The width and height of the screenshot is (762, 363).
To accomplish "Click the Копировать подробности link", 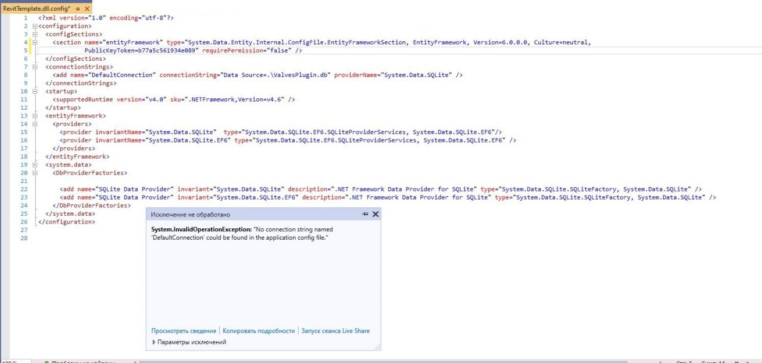I will [x=259, y=331].
